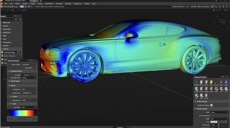Click the Surface Continuity tool icon
The width and height of the screenshot is (230, 128).
(2, 56)
